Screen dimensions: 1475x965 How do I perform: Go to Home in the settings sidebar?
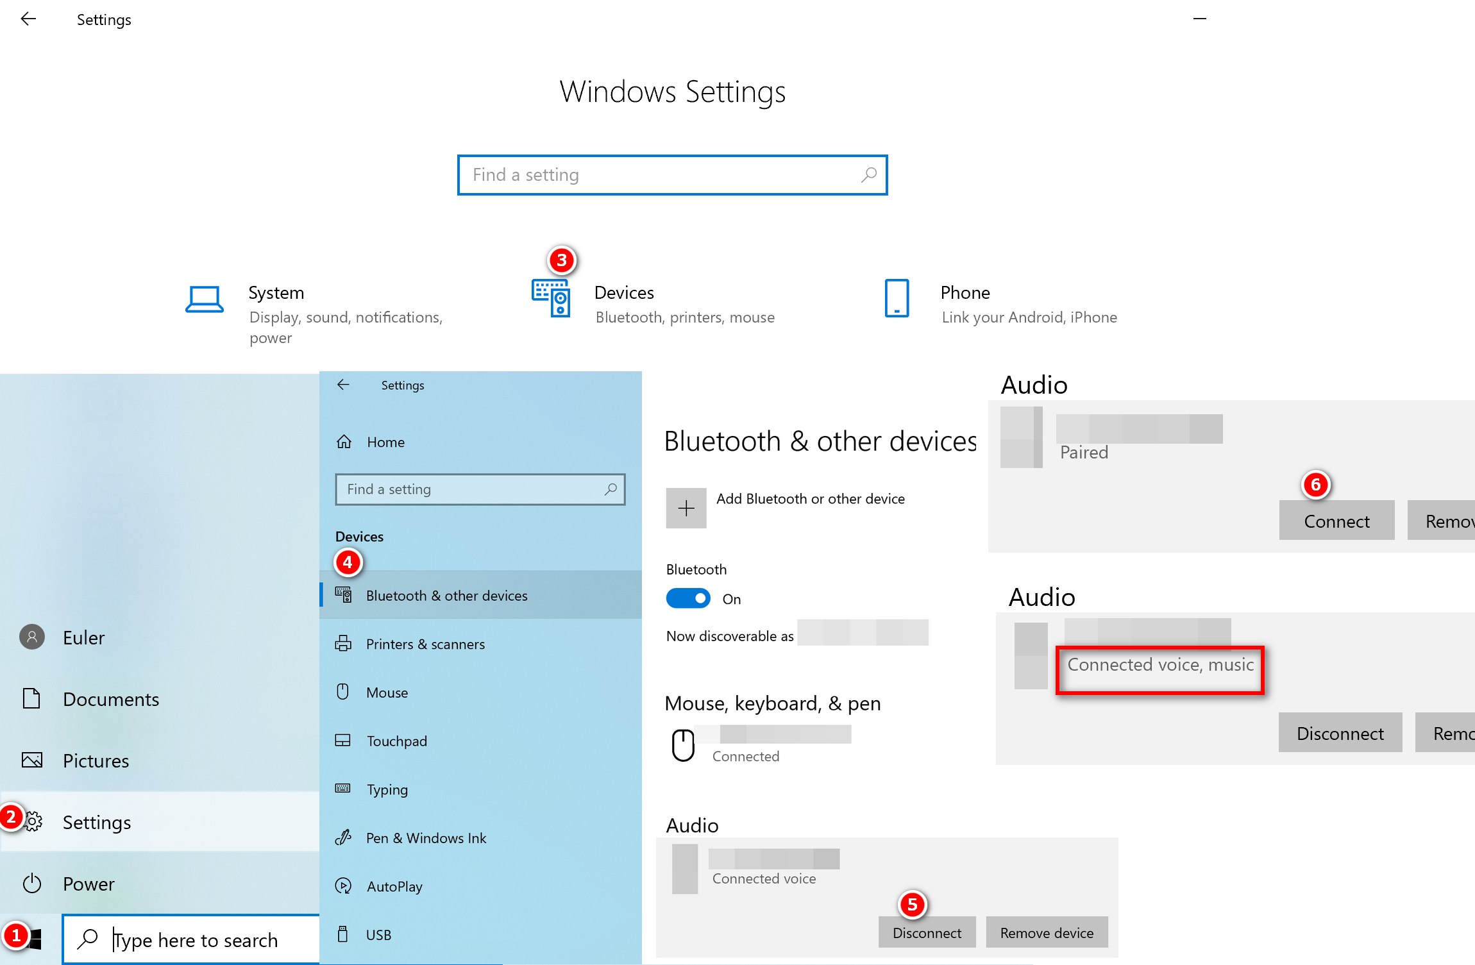click(x=480, y=442)
